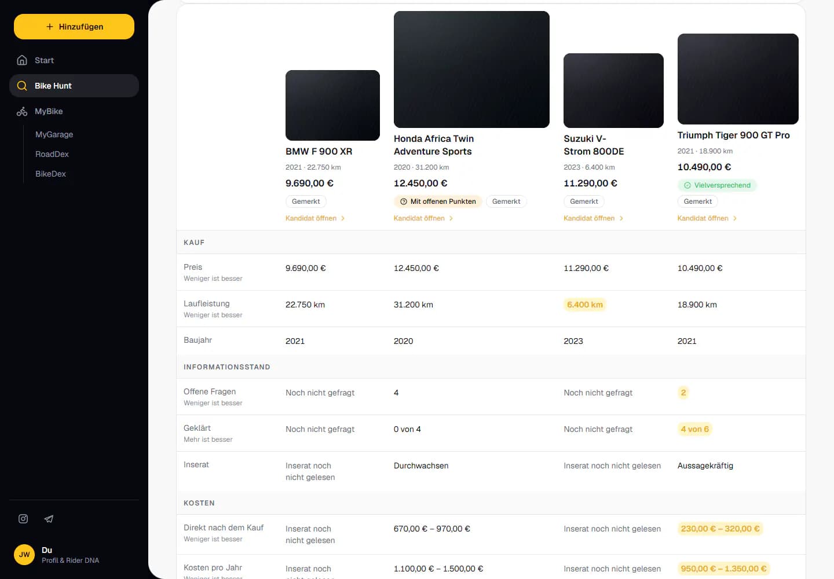
Task: Click the Hinzufügen button
Action: pos(74,27)
